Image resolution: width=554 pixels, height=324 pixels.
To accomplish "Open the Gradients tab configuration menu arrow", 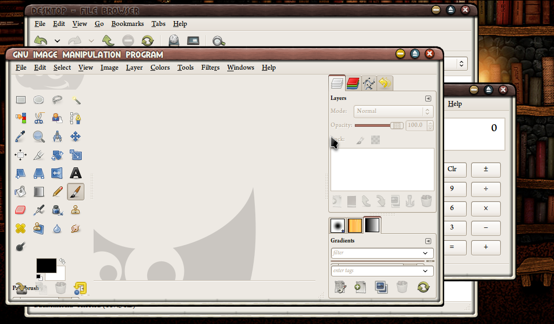I will pyautogui.click(x=428, y=241).
